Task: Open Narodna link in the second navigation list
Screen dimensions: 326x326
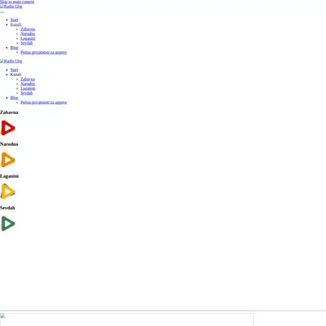Action: [28, 84]
